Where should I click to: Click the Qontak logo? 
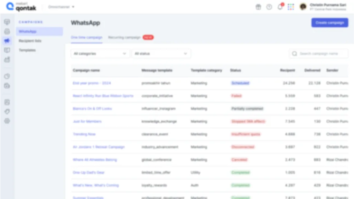tap(21, 7)
